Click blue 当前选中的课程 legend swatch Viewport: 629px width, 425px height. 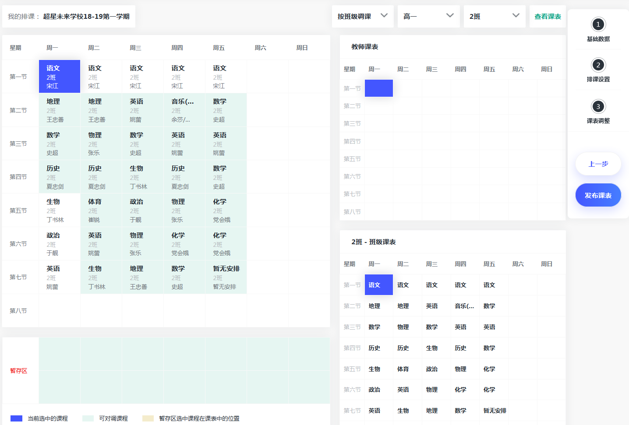(x=16, y=418)
